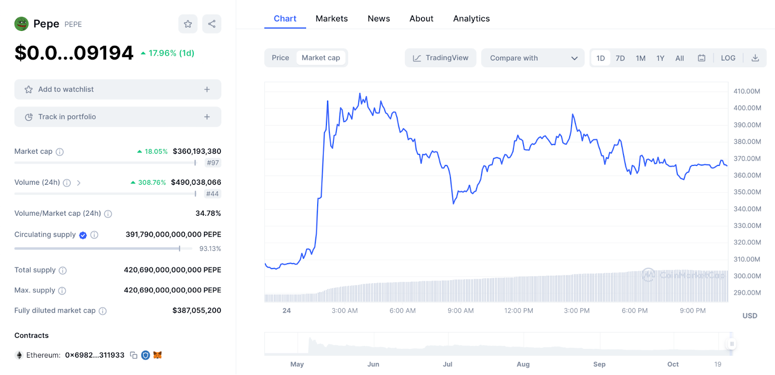Click the #97 market cap rank badge
Screen dimensions: 775x375
point(213,163)
